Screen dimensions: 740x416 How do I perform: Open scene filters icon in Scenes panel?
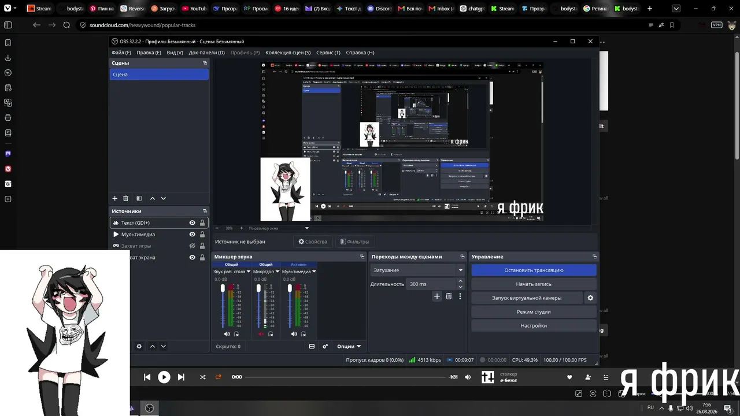click(x=139, y=198)
